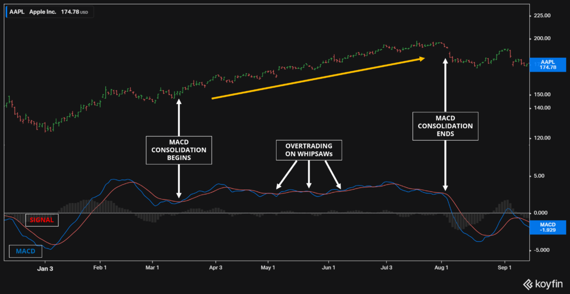Click the blue AAPL 174.78 price tag
This screenshot has width=570, height=294.
click(548, 64)
